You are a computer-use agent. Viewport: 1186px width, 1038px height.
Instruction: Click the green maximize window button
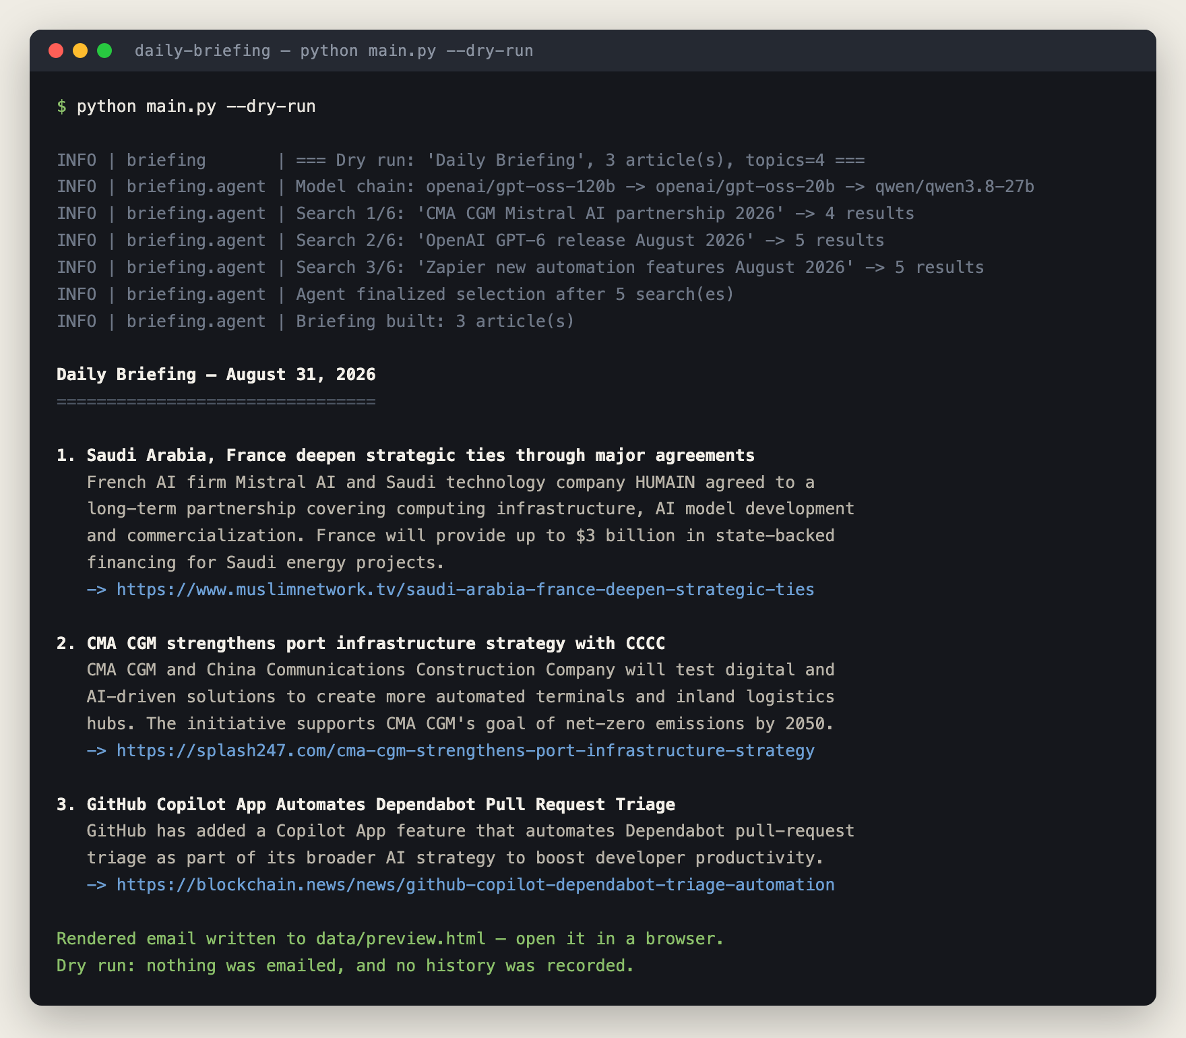[x=104, y=51]
